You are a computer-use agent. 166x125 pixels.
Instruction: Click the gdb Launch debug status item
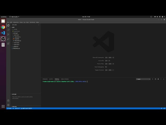(26, 108)
